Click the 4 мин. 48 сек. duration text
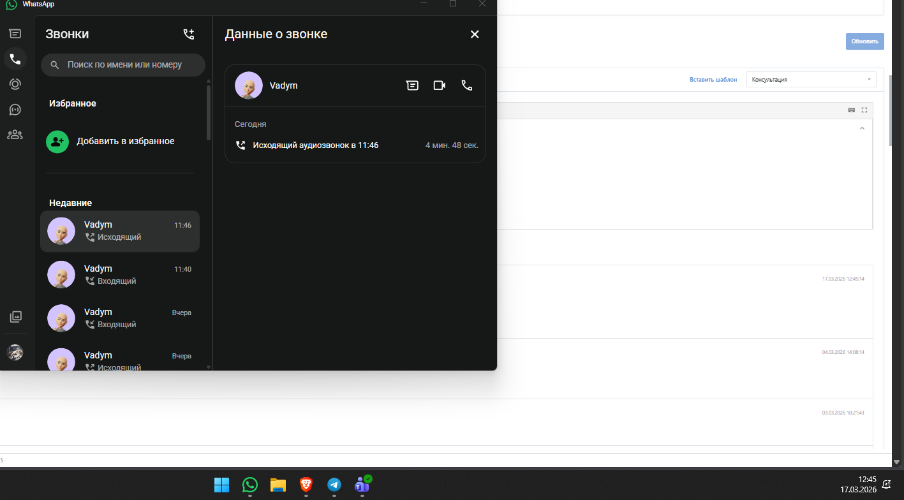Screen dimensions: 904x500 (452, 145)
